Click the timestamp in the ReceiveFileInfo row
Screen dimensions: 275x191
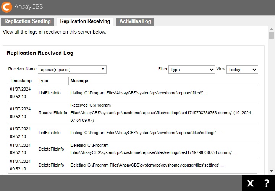point(20,113)
